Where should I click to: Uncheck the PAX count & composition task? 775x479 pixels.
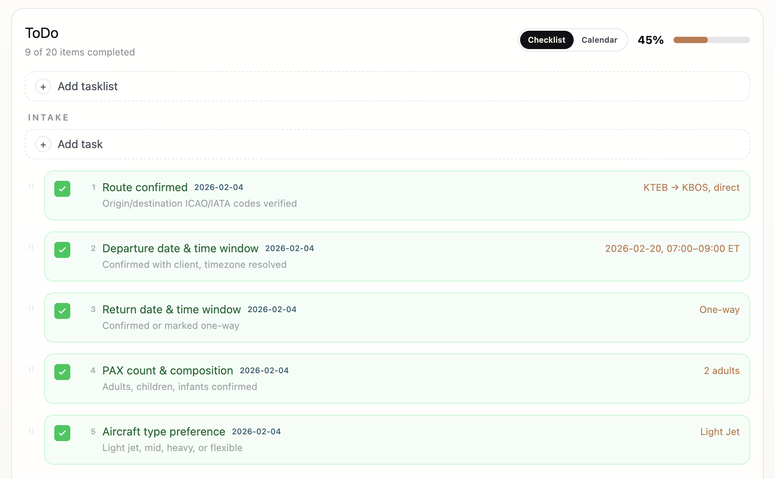tap(62, 372)
